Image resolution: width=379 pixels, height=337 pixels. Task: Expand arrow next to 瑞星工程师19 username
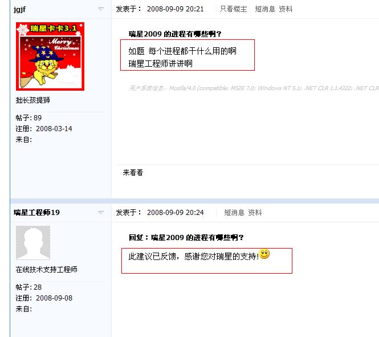pyautogui.click(x=101, y=213)
